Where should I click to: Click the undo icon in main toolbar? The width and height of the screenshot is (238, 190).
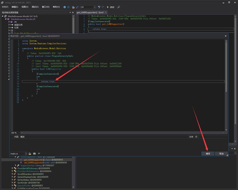[x=99, y=7]
